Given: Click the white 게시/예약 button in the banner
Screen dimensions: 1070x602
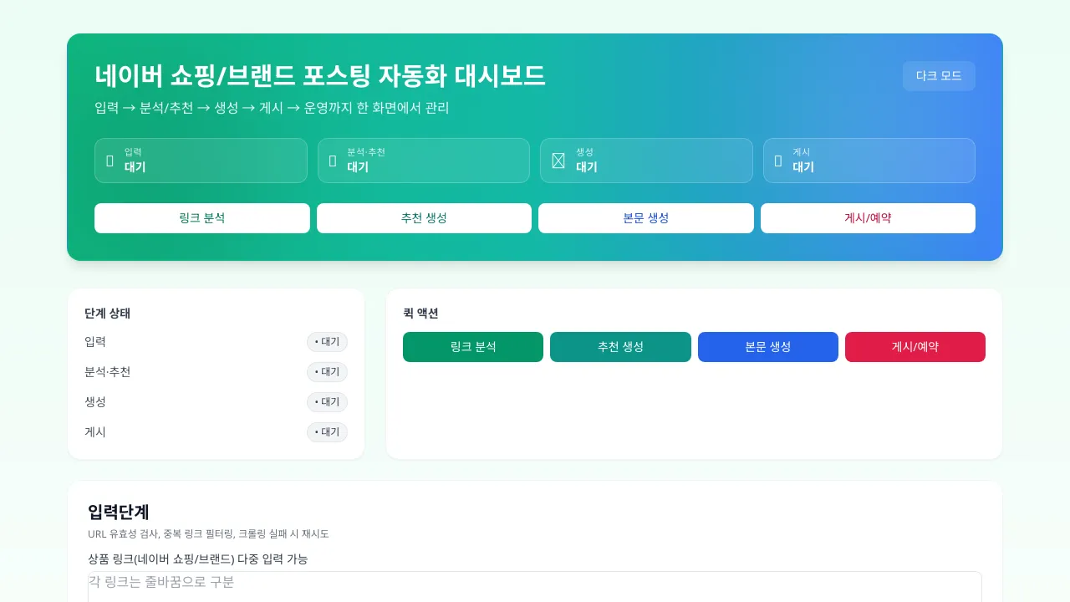Looking at the screenshot, I should (x=868, y=218).
